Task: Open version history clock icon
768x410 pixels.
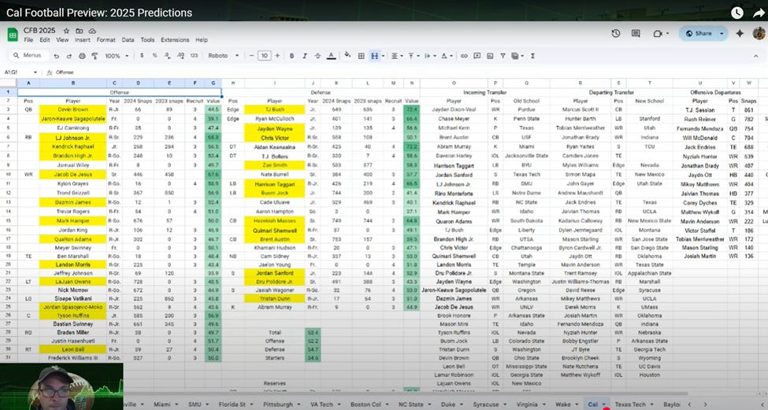Action: [616, 33]
